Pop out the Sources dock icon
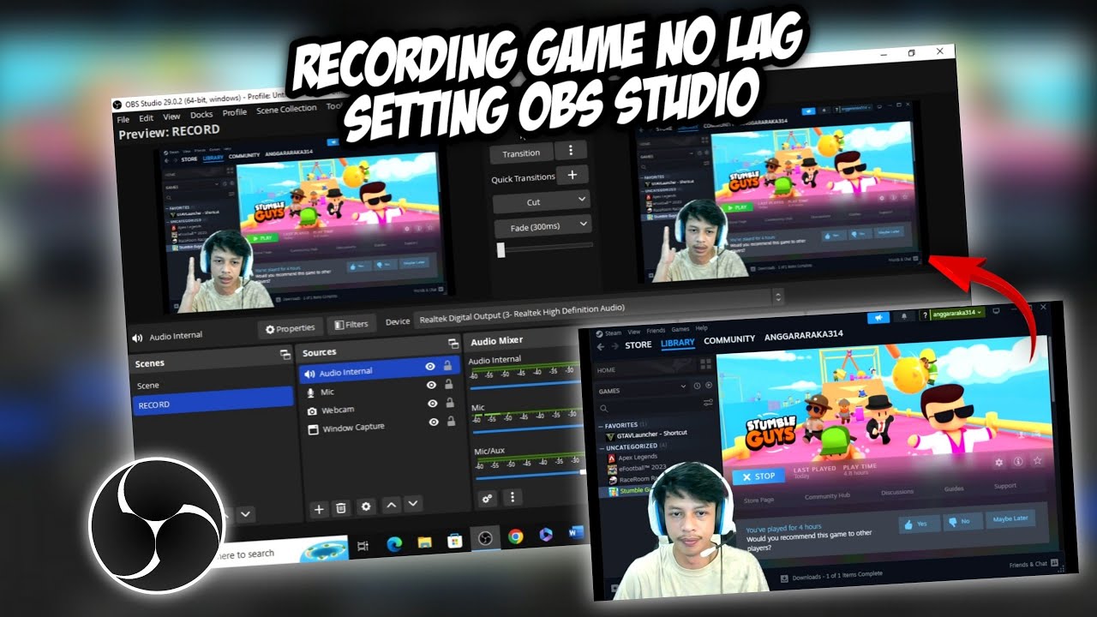Viewport: 1097px width, 617px height. (x=454, y=344)
